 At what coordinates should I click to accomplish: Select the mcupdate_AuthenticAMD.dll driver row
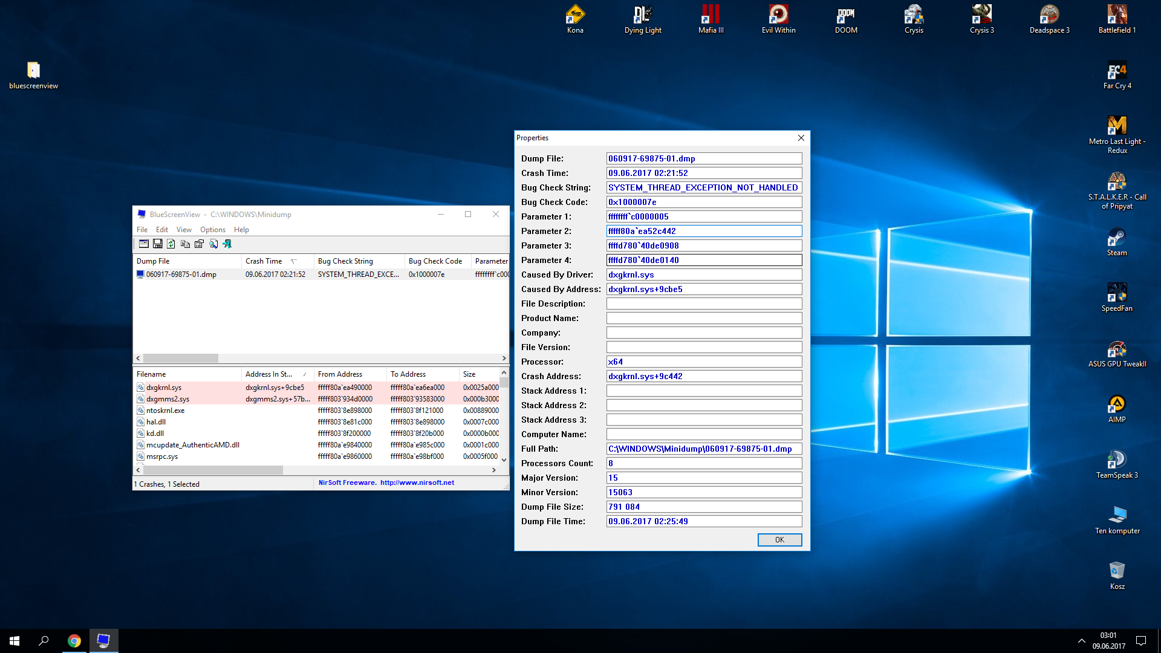tap(317, 445)
